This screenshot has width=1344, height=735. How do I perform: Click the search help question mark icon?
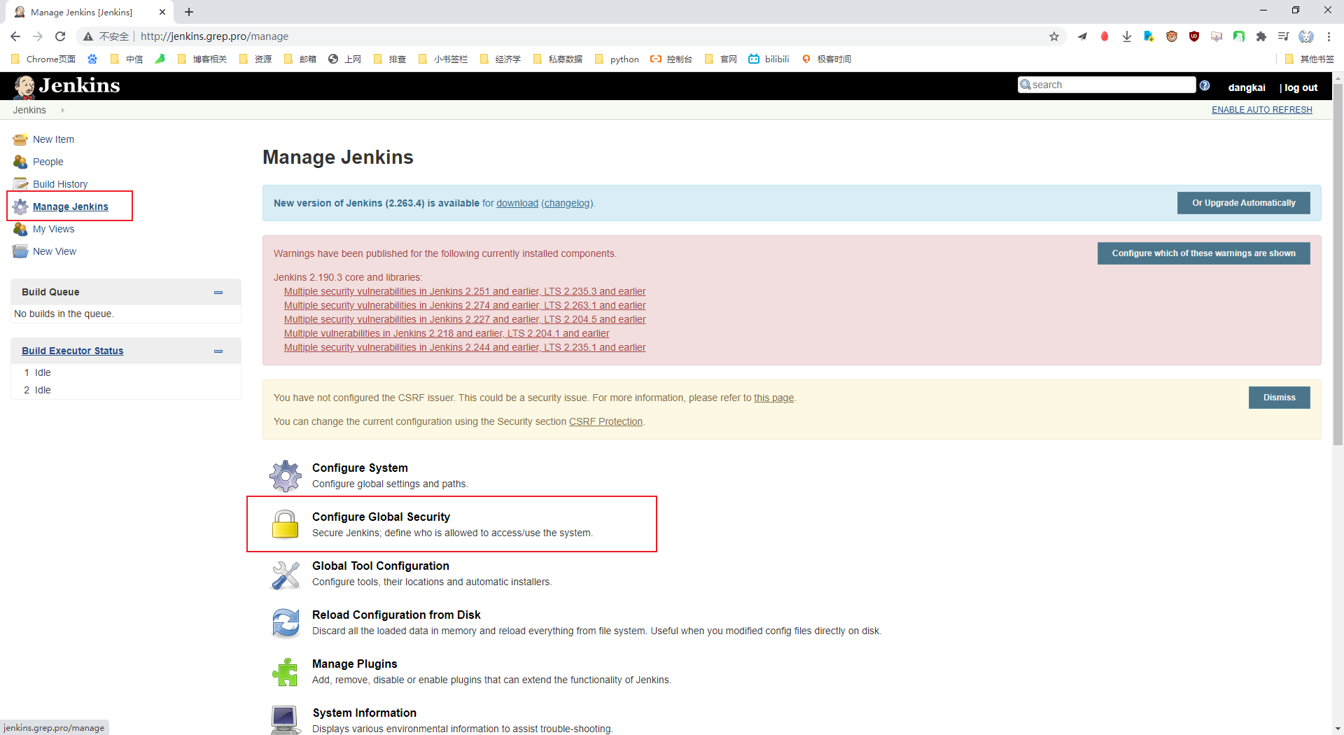[1205, 85]
